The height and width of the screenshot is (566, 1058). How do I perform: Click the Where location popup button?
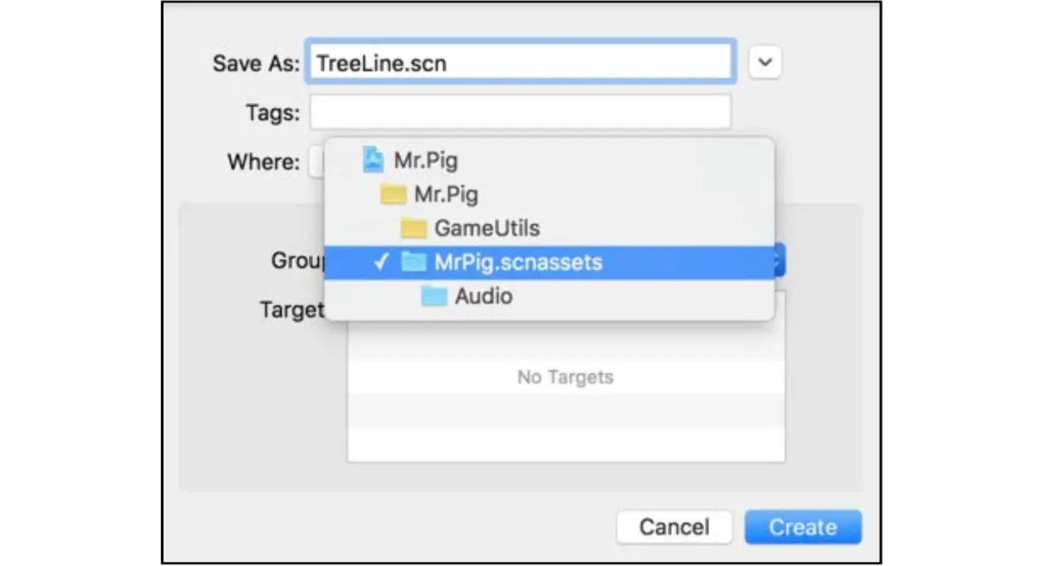click(x=316, y=161)
